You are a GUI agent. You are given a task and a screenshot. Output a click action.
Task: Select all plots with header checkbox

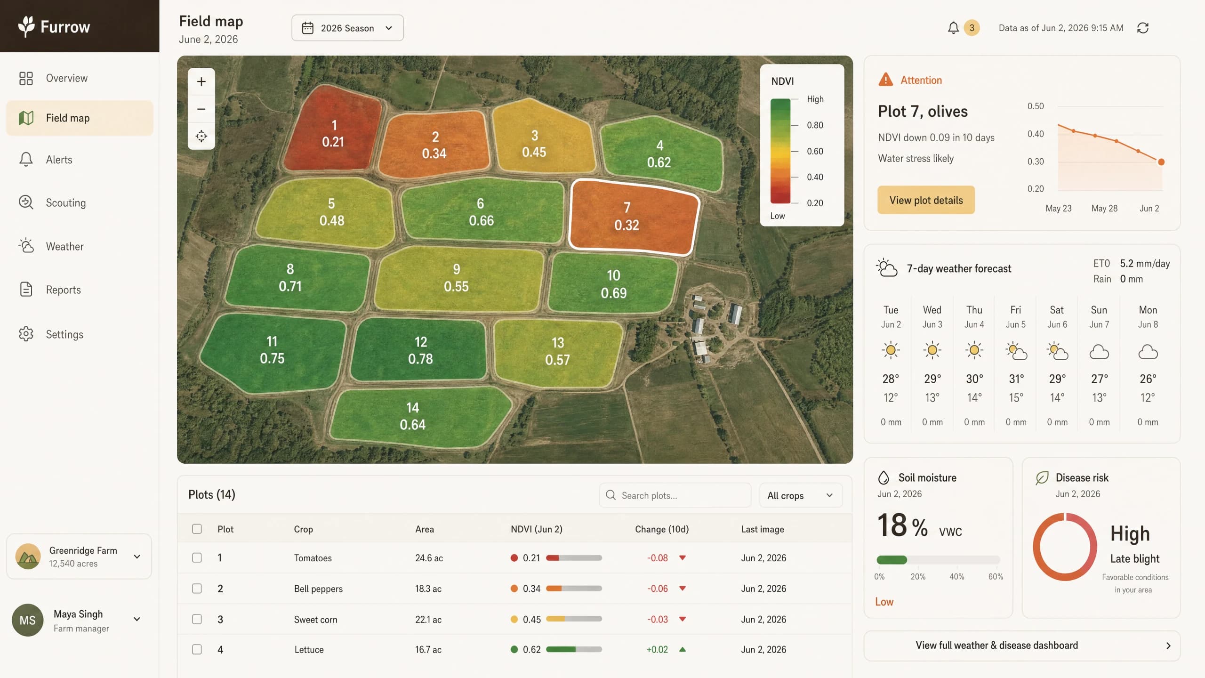coord(197,529)
